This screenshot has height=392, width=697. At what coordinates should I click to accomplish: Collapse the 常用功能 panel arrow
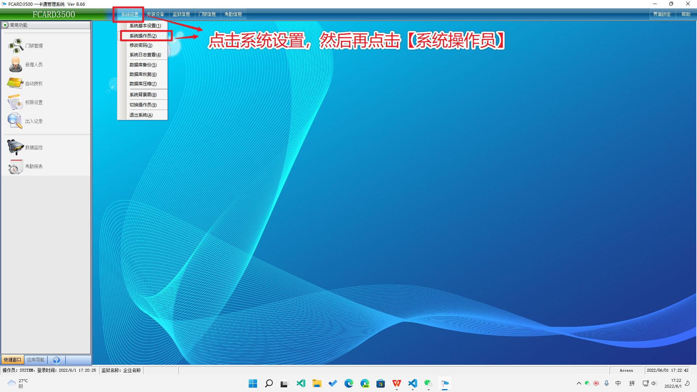coord(5,25)
